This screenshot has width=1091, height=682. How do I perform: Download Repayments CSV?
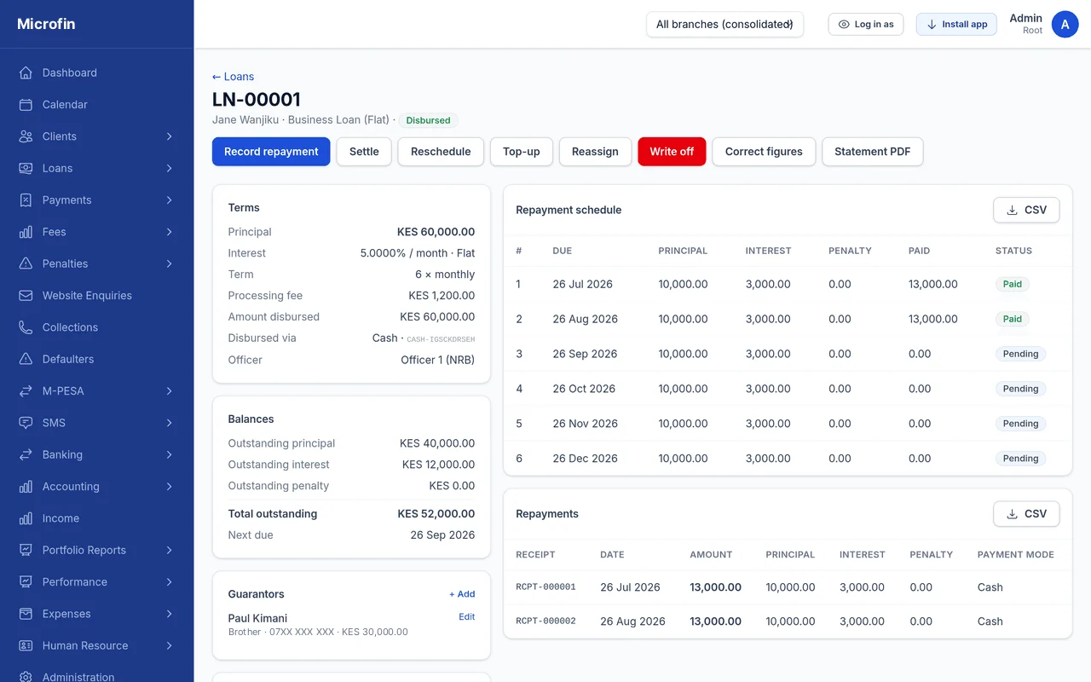(1026, 514)
